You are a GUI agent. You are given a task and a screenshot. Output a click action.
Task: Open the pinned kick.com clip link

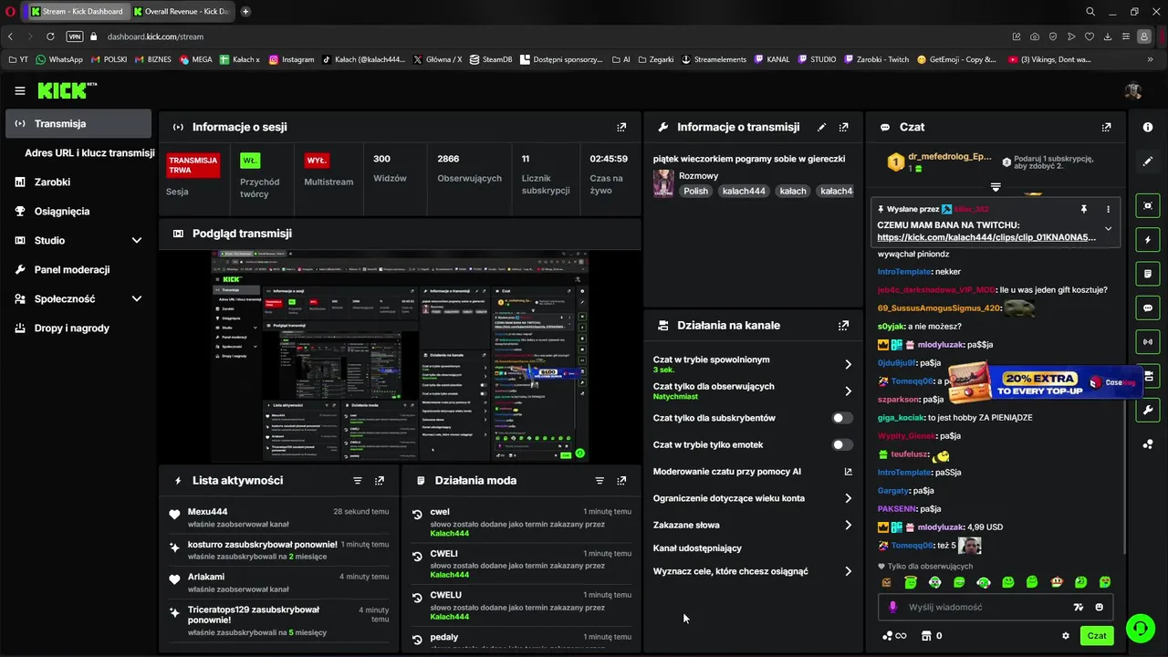(986, 237)
